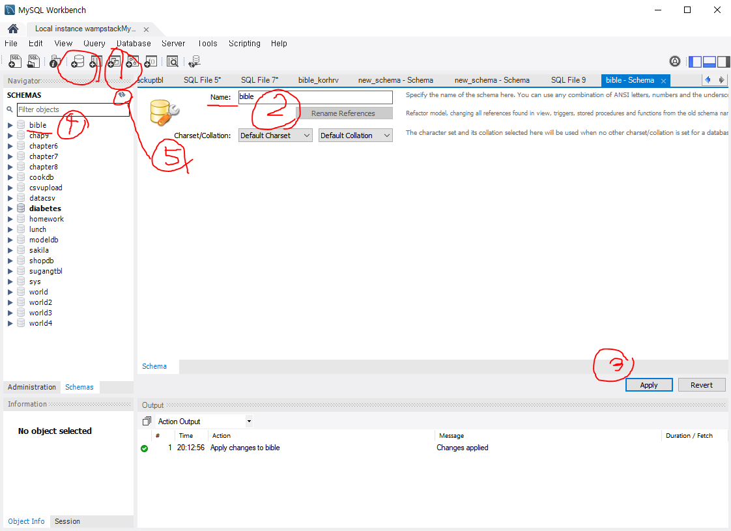The height and width of the screenshot is (531, 731).
Task: Expand the cookdb schema node
Action: (x=10, y=177)
